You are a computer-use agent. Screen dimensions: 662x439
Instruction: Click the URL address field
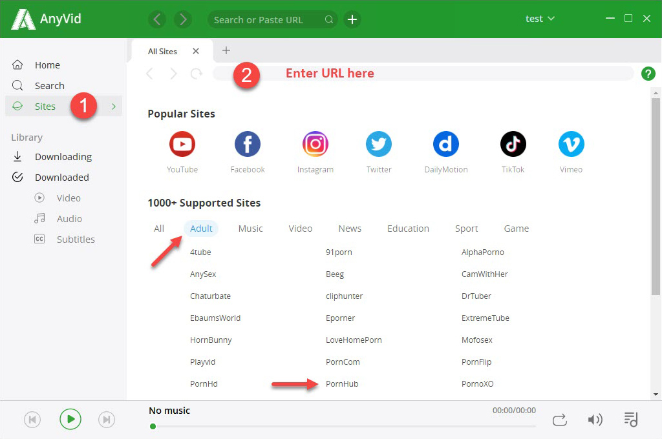click(x=423, y=74)
